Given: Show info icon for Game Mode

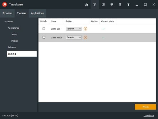Looking at the screenshot, I should (85, 38).
